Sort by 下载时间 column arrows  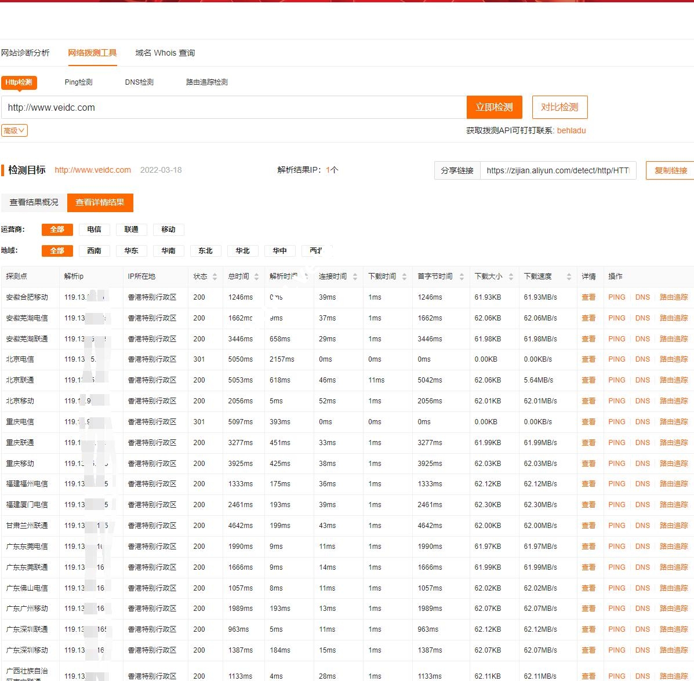click(x=404, y=277)
